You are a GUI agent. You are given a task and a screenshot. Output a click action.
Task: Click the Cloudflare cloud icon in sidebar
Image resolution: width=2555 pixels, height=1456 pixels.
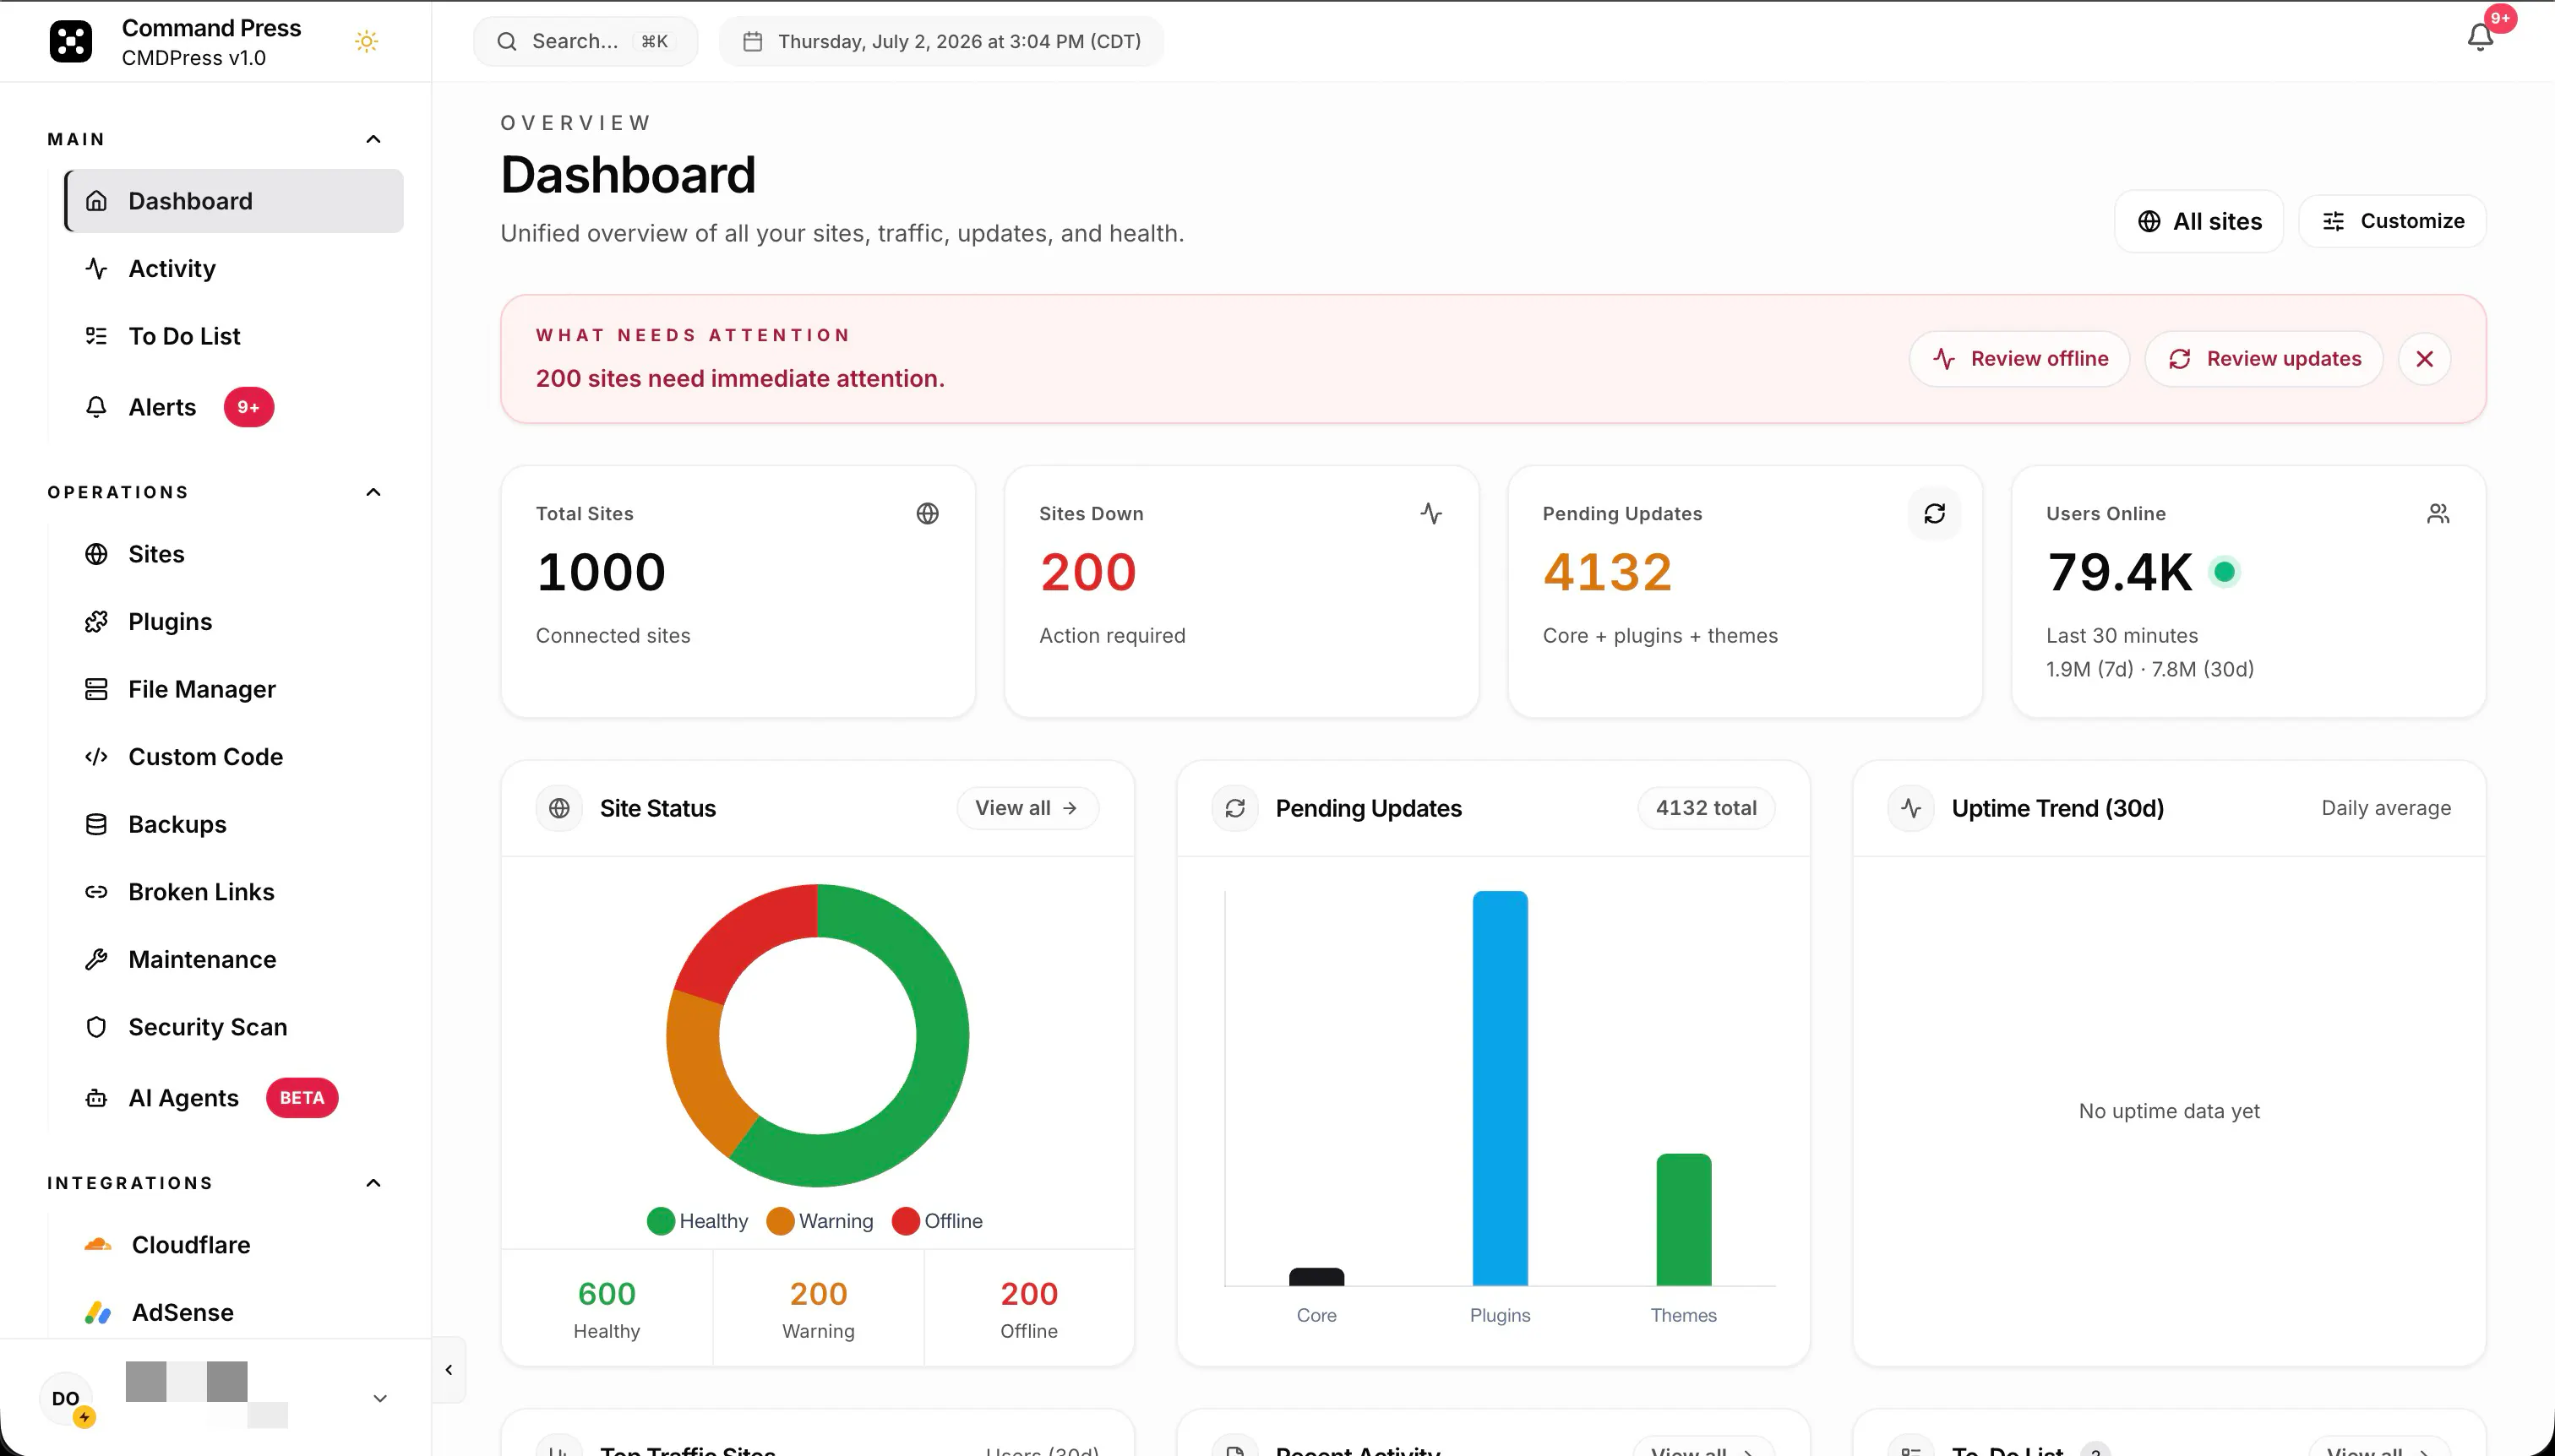click(98, 1245)
